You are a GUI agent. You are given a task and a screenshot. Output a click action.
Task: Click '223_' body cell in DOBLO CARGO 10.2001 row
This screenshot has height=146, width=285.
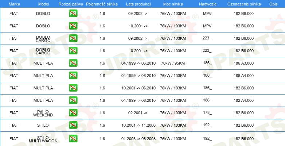tap(207, 51)
